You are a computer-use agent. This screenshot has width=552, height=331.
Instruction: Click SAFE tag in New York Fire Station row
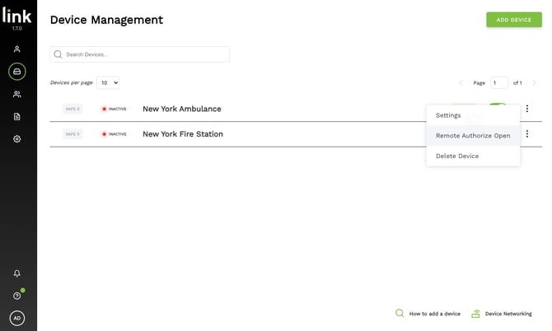pyautogui.click(x=73, y=134)
